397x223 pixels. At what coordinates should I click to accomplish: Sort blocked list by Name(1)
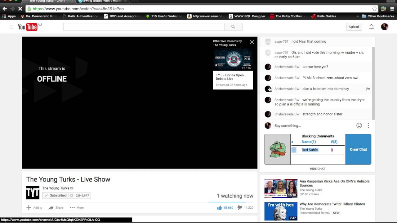[x=309, y=142]
